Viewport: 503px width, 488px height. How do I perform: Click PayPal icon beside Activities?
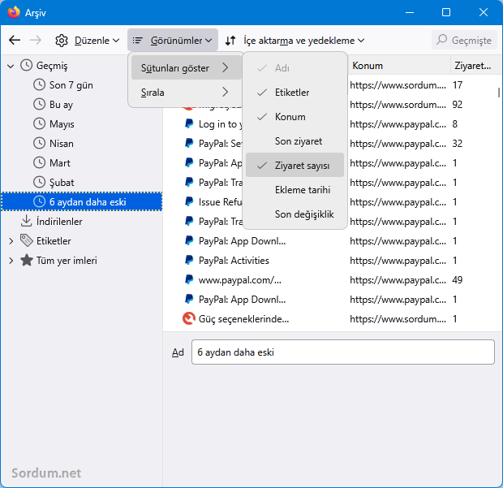coord(189,260)
